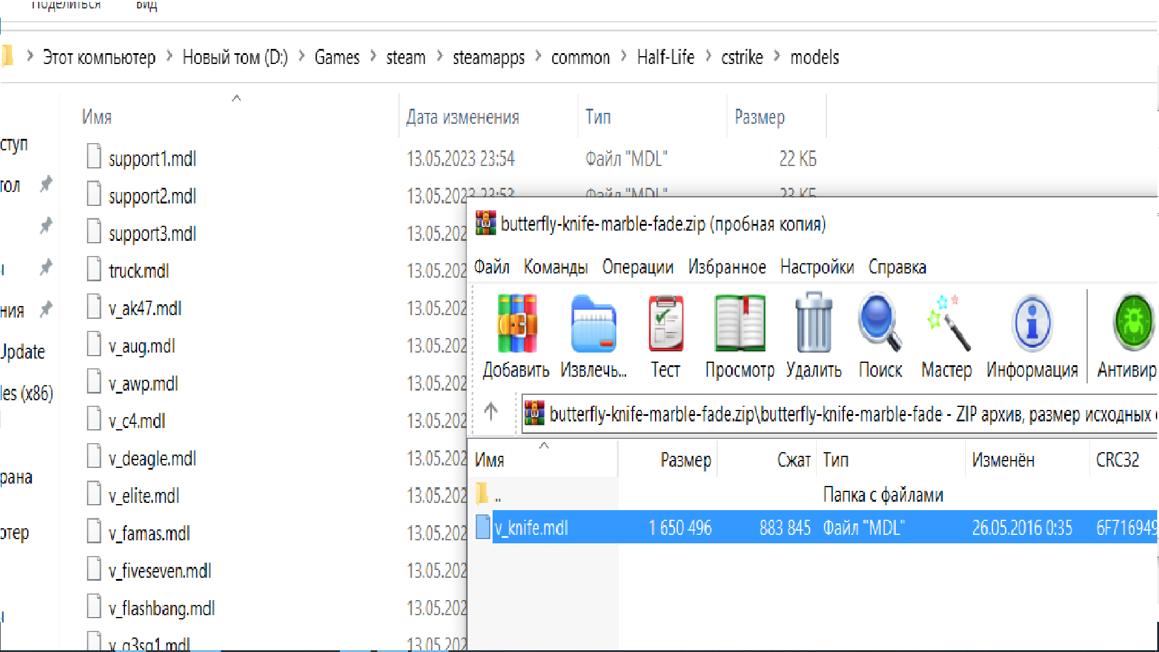Image resolution: width=1159 pixels, height=652 pixels.
Task: Go up one folder in WinRAR
Action: pyautogui.click(x=491, y=412)
